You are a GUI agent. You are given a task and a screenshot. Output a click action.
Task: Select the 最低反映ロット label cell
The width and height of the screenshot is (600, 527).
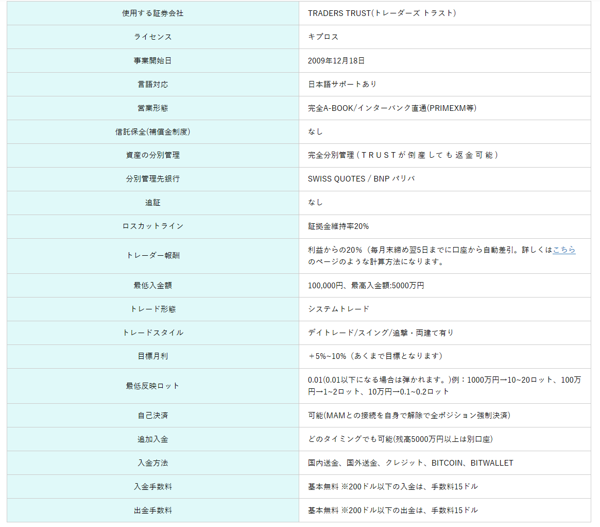[152, 386]
